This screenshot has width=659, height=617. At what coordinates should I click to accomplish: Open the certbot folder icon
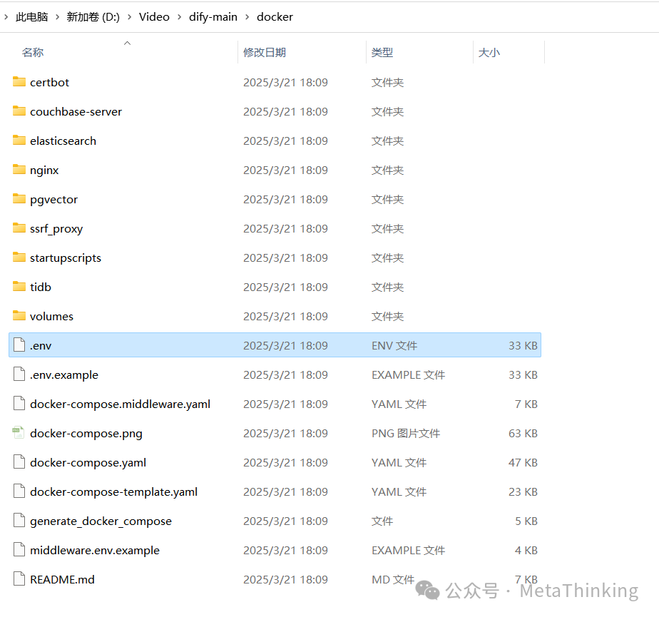(x=19, y=81)
